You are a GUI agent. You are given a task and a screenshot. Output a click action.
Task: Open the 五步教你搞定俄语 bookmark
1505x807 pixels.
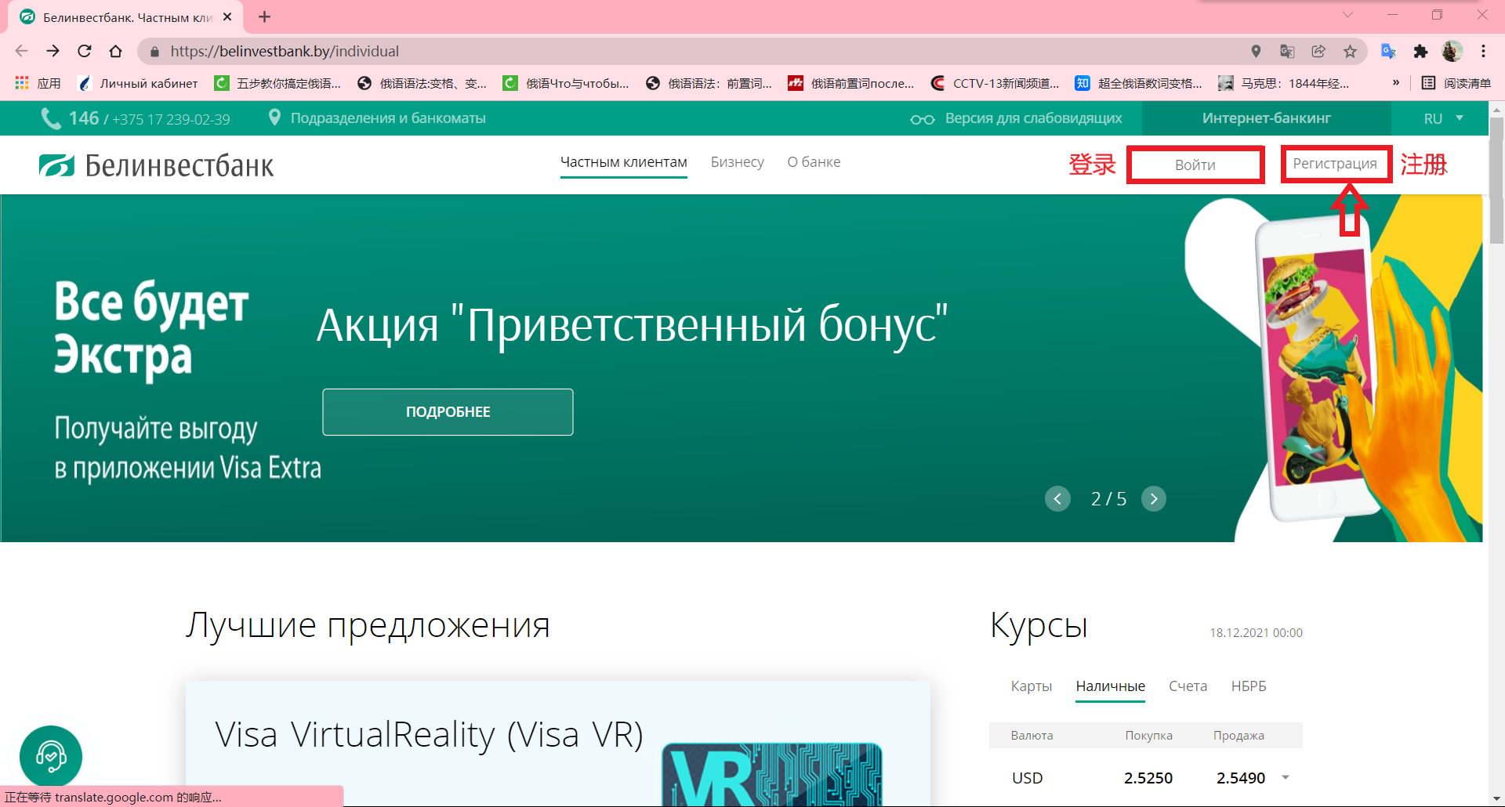[277, 83]
